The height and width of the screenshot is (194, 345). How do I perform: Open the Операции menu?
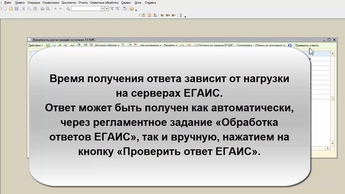click(x=33, y=3)
